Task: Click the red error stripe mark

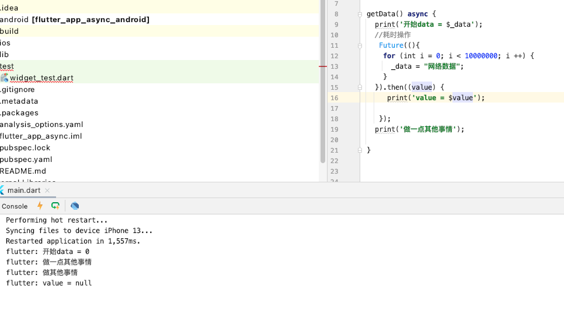Action: (x=323, y=66)
